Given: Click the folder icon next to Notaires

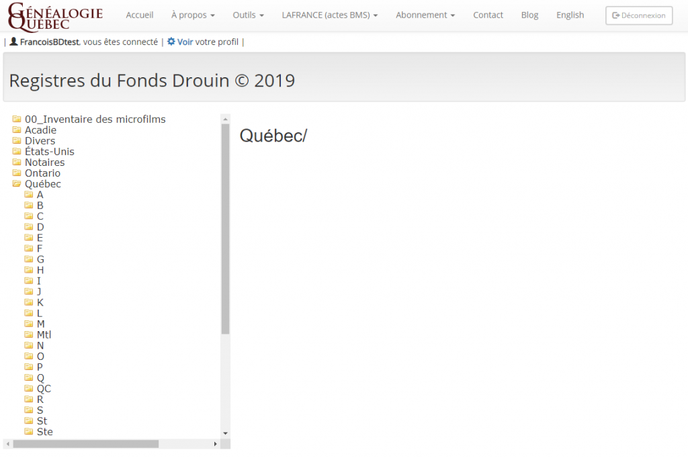Looking at the screenshot, I should (17, 163).
